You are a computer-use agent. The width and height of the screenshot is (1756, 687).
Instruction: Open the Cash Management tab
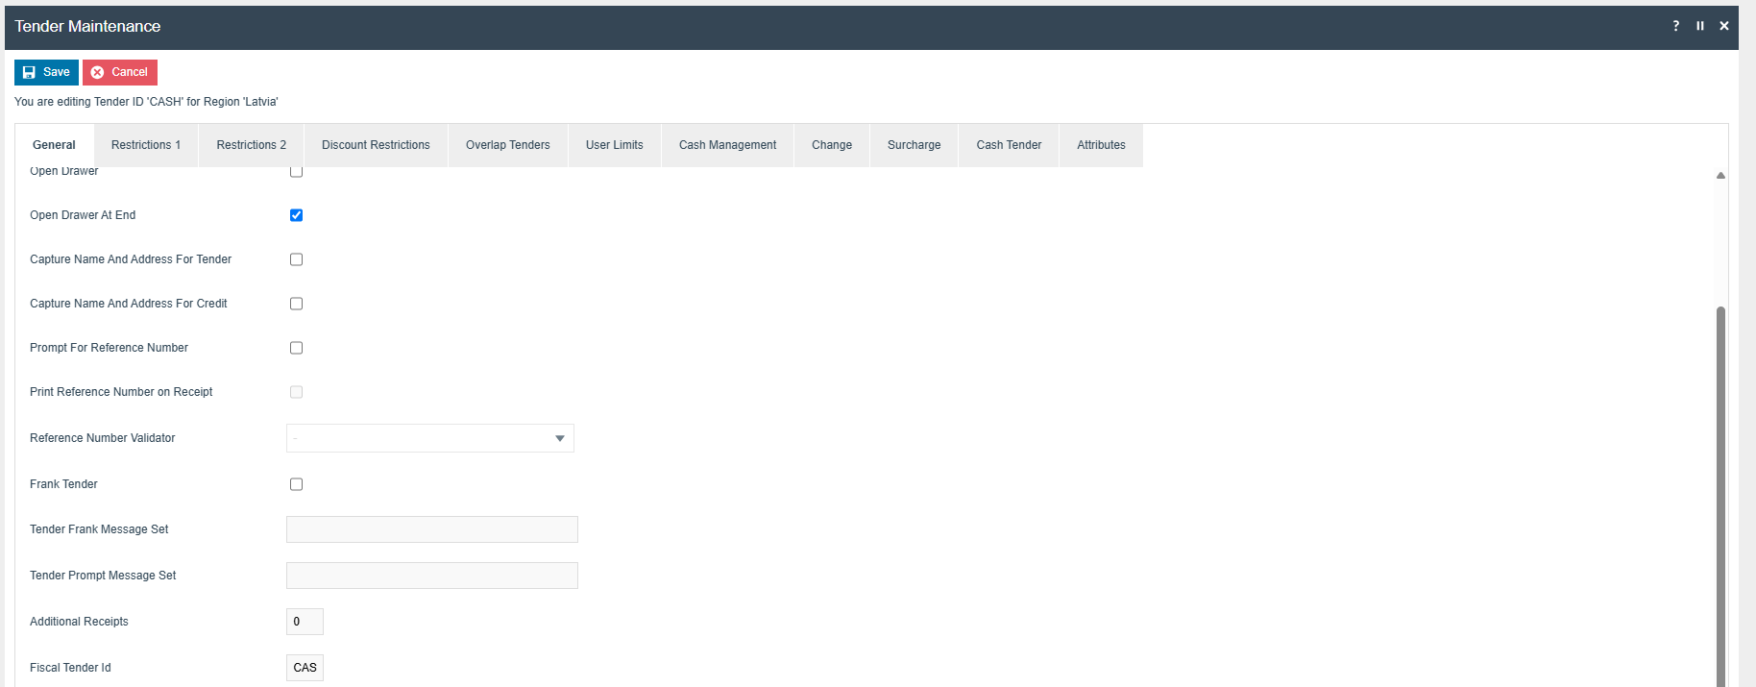[x=727, y=145]
